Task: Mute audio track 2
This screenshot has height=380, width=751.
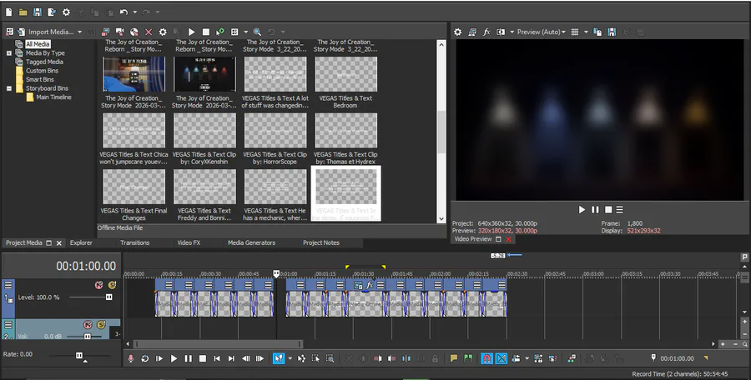Action: [x=87, y=324]
